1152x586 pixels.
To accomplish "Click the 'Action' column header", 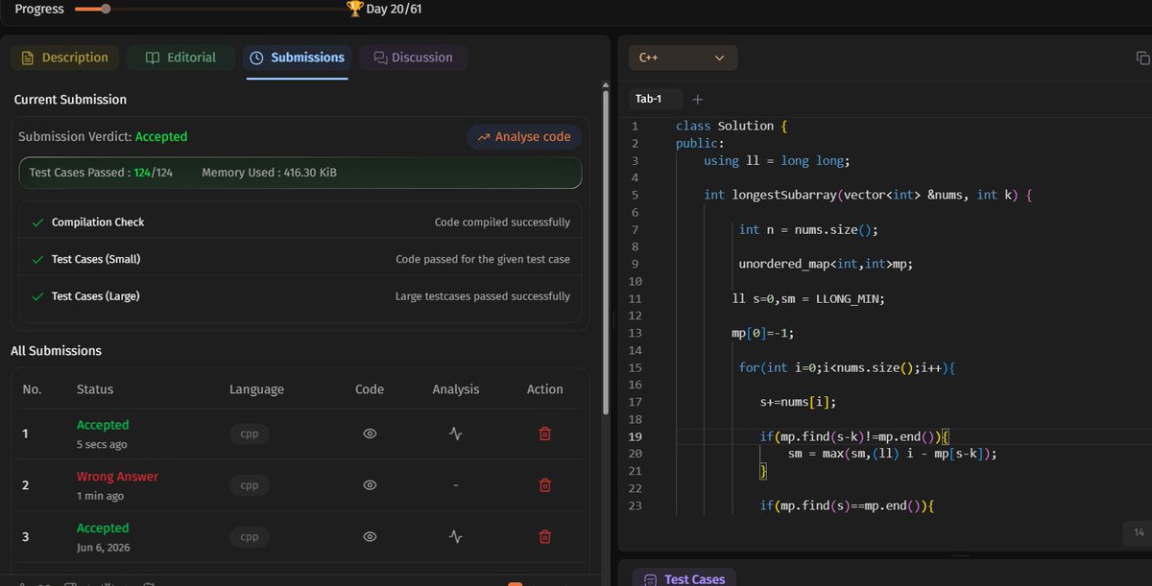I will pyautogui.click(x=544, y=389).
